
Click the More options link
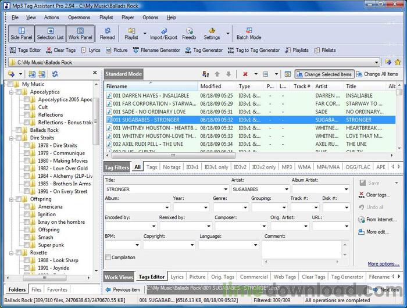(383, 264)
